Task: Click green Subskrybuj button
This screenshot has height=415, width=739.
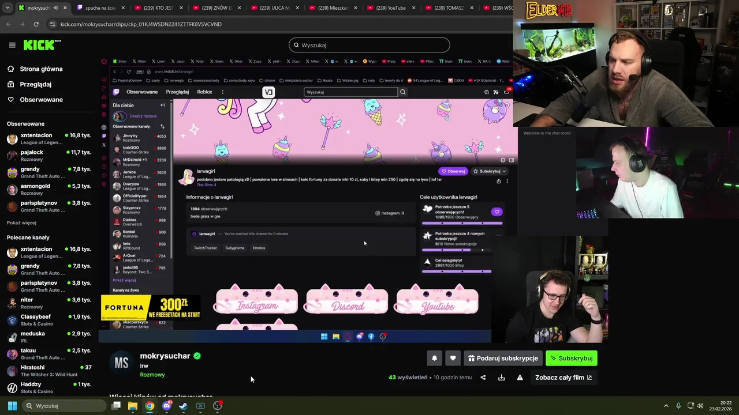Action: point(572,359)
